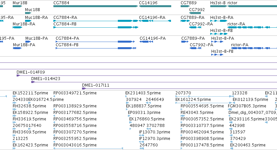The height and width of the screenshot is (150, 277).
Task: Click the Hs3st-B gene label
Action: (x=218, y=3)
